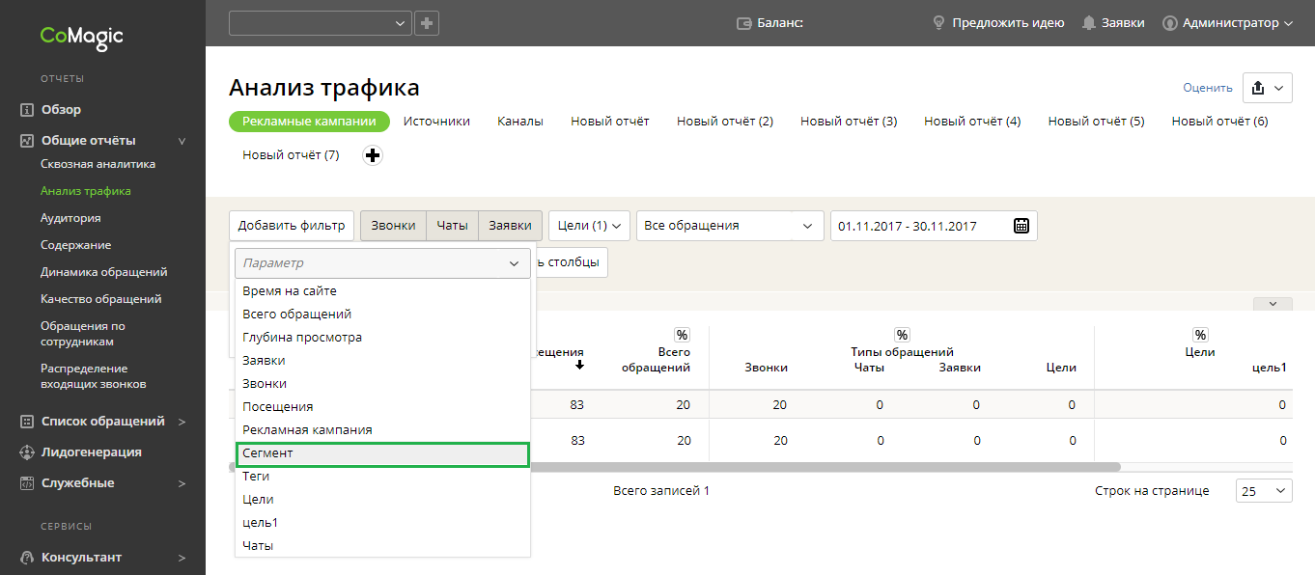Click the Служебные sidebar icon
1315x575 pixels.
tap(27, 483)
